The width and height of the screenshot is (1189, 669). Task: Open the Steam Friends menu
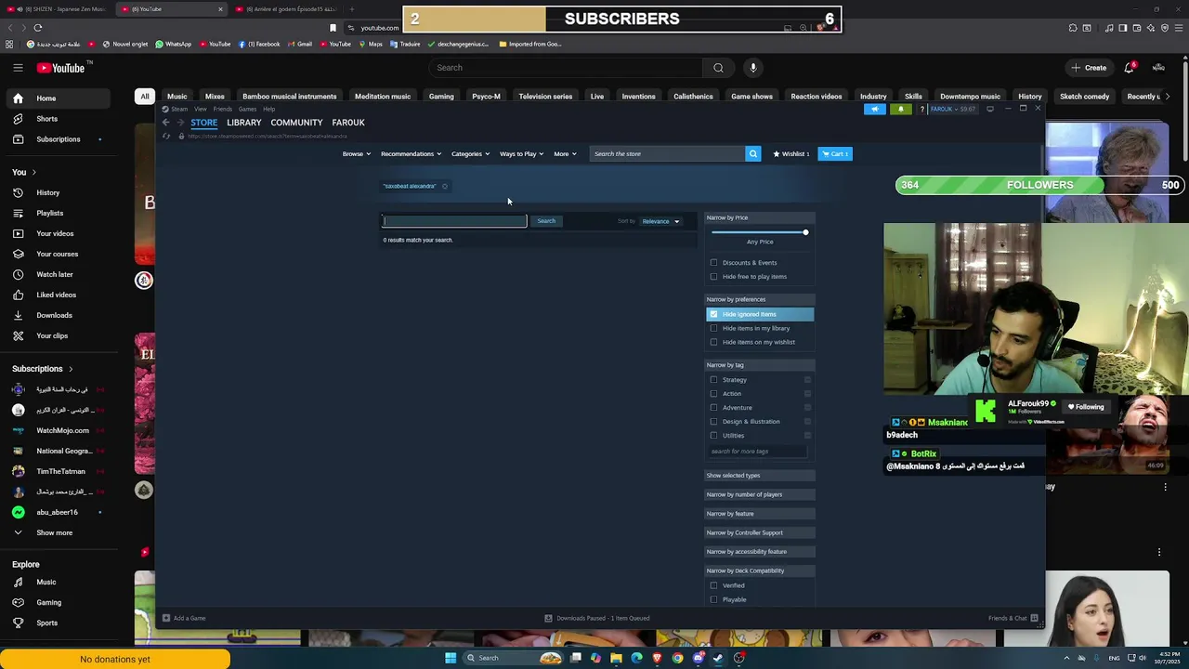223,109
